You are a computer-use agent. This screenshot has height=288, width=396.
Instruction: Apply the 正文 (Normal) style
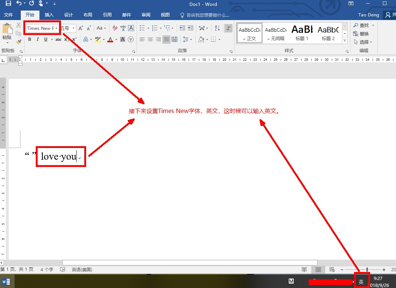(x=250, y=33)
